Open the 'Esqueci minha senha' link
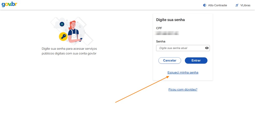Screen dimensions: 255x123 point(183,72)
